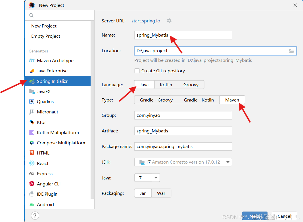Select Jar packaging
This screenshot has width=303, height=222.
pos(143,193)
